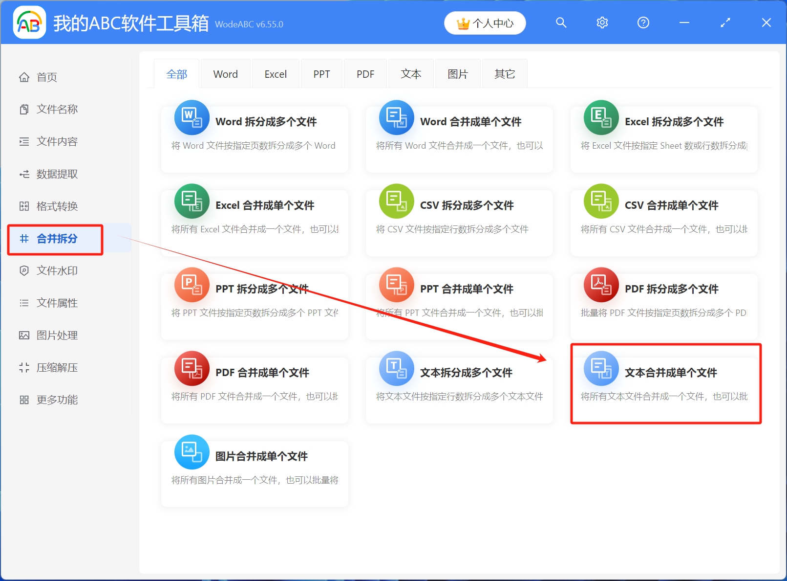Open the 个人中心 button
Screen dimensions: 787x581
pyautogui.click(x=485, y=22)
